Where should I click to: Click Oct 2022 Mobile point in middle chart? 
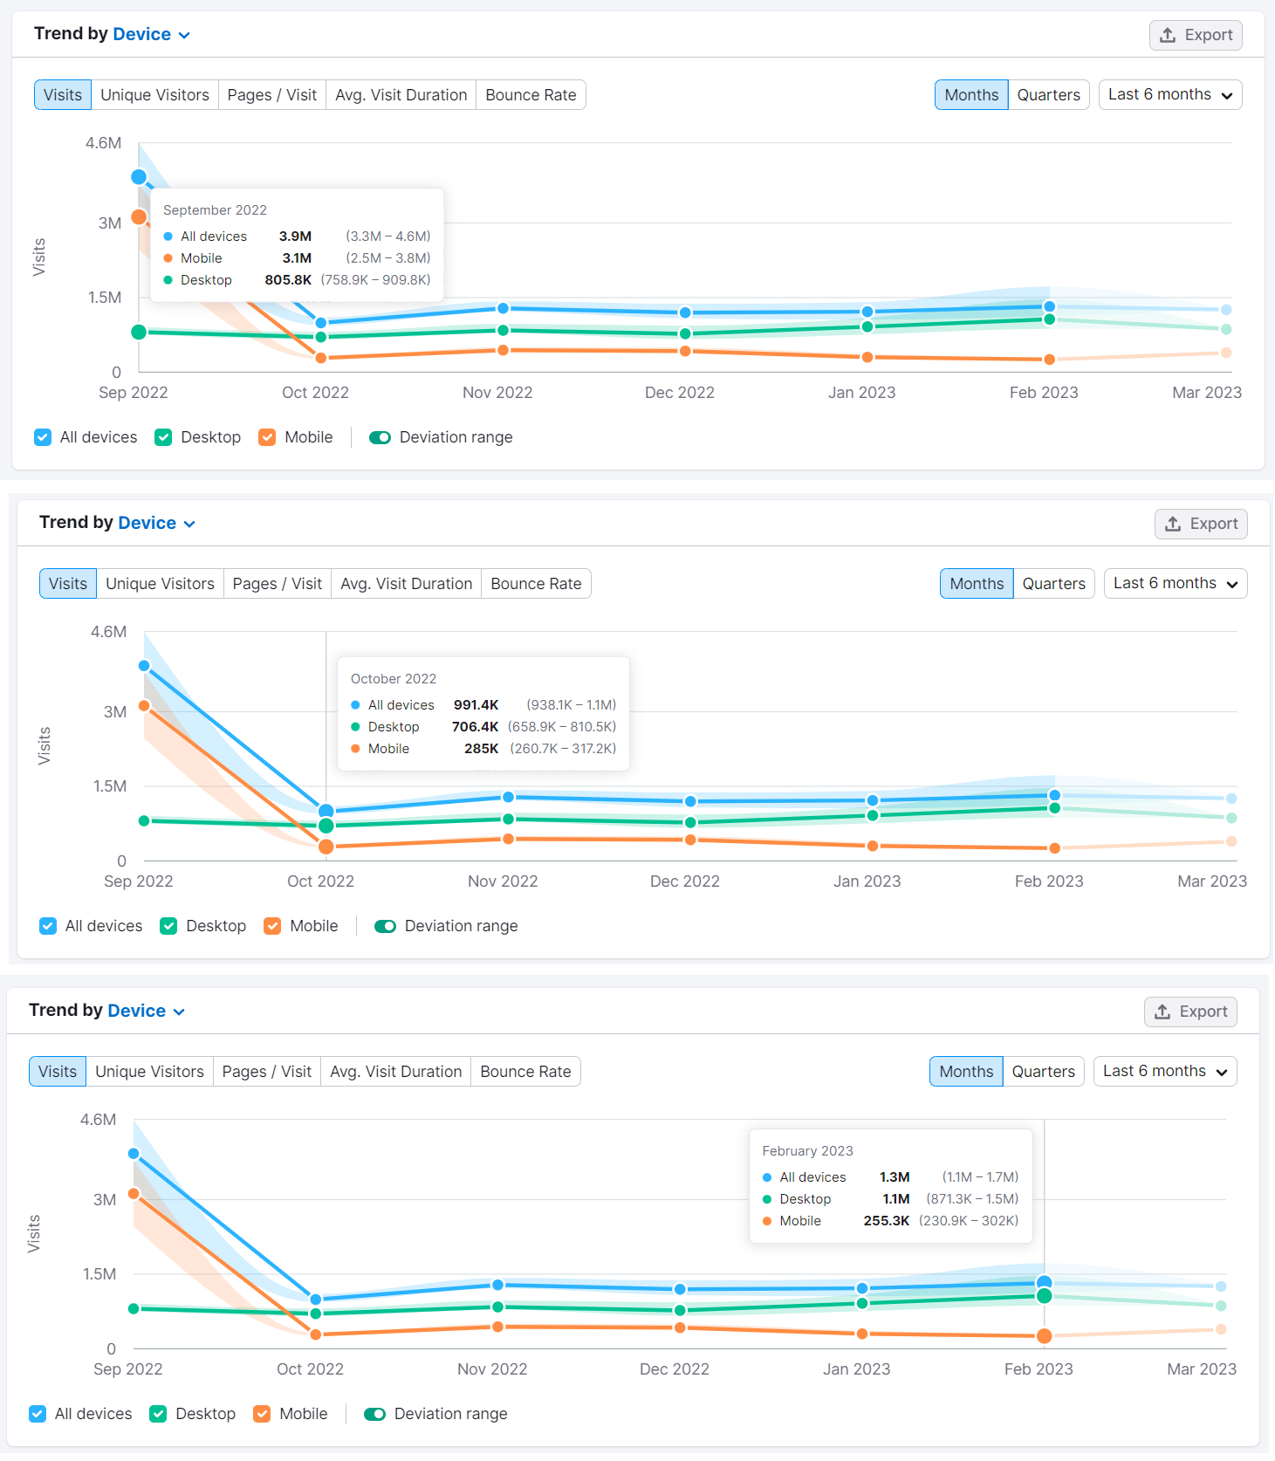pos(326,847)
